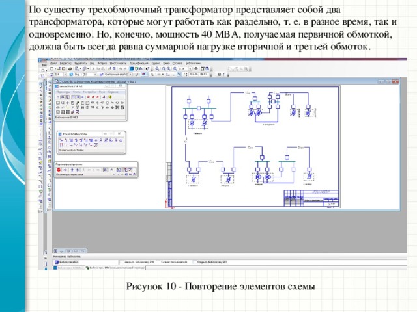This screenshot has width=417, height=312.
Task: Open Настройка menu in library panel
Action: 90,92
